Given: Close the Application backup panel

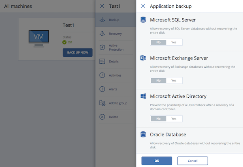Looking at the screenshot, I should click(143, 6).
